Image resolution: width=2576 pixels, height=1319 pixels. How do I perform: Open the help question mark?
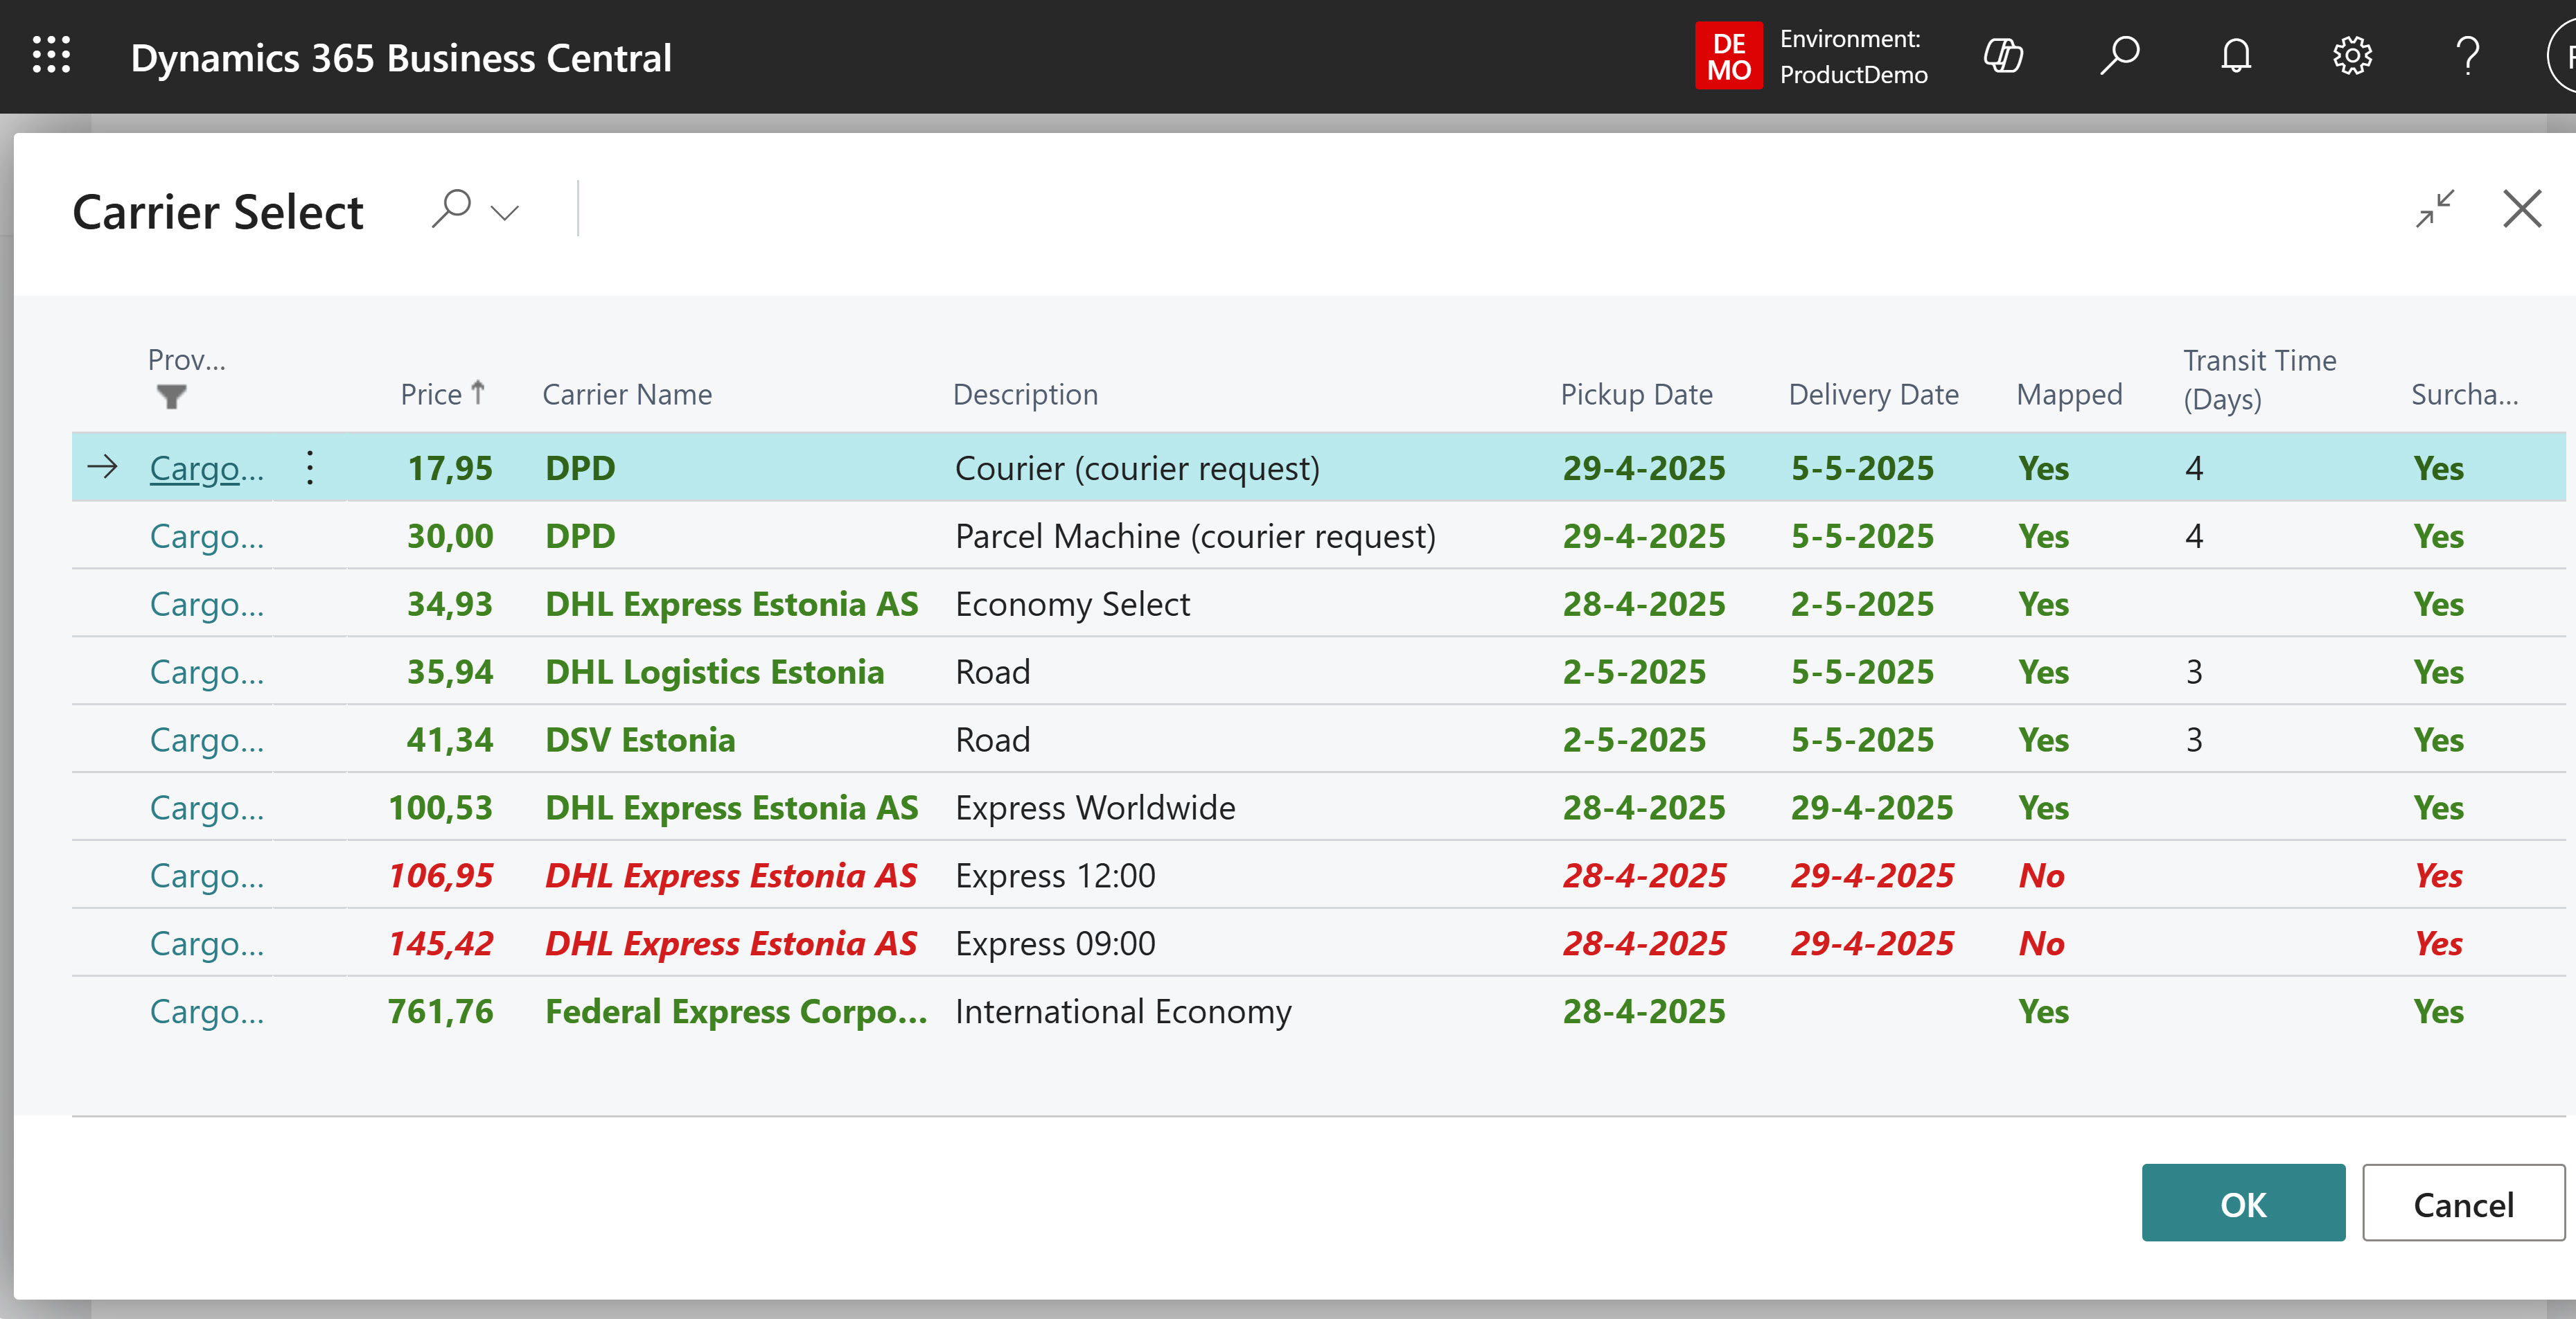pos(2468,56)
